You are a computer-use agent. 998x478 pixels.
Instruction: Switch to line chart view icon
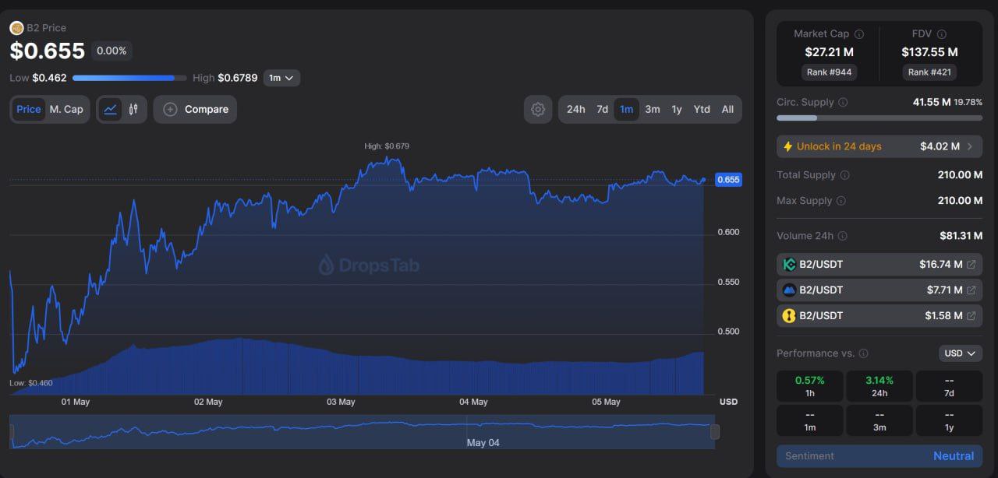[111, 110]
